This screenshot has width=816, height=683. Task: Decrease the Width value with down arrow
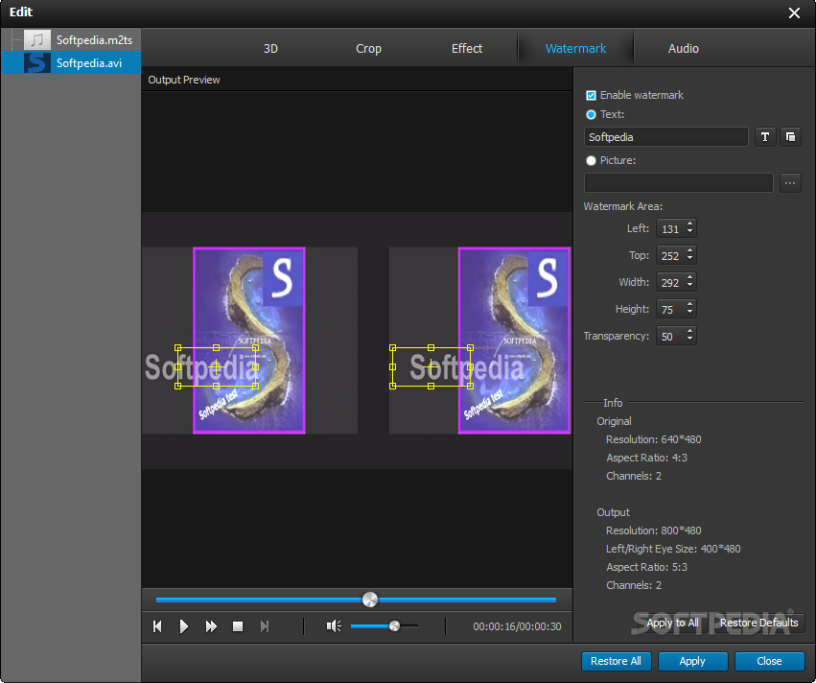(690, 286)
